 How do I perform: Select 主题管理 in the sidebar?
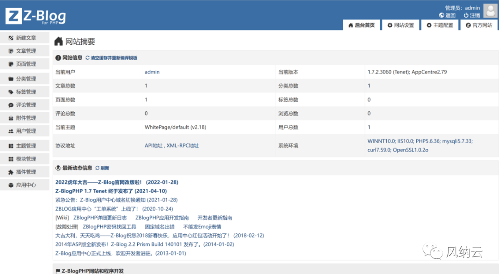(x=24, y=146)
